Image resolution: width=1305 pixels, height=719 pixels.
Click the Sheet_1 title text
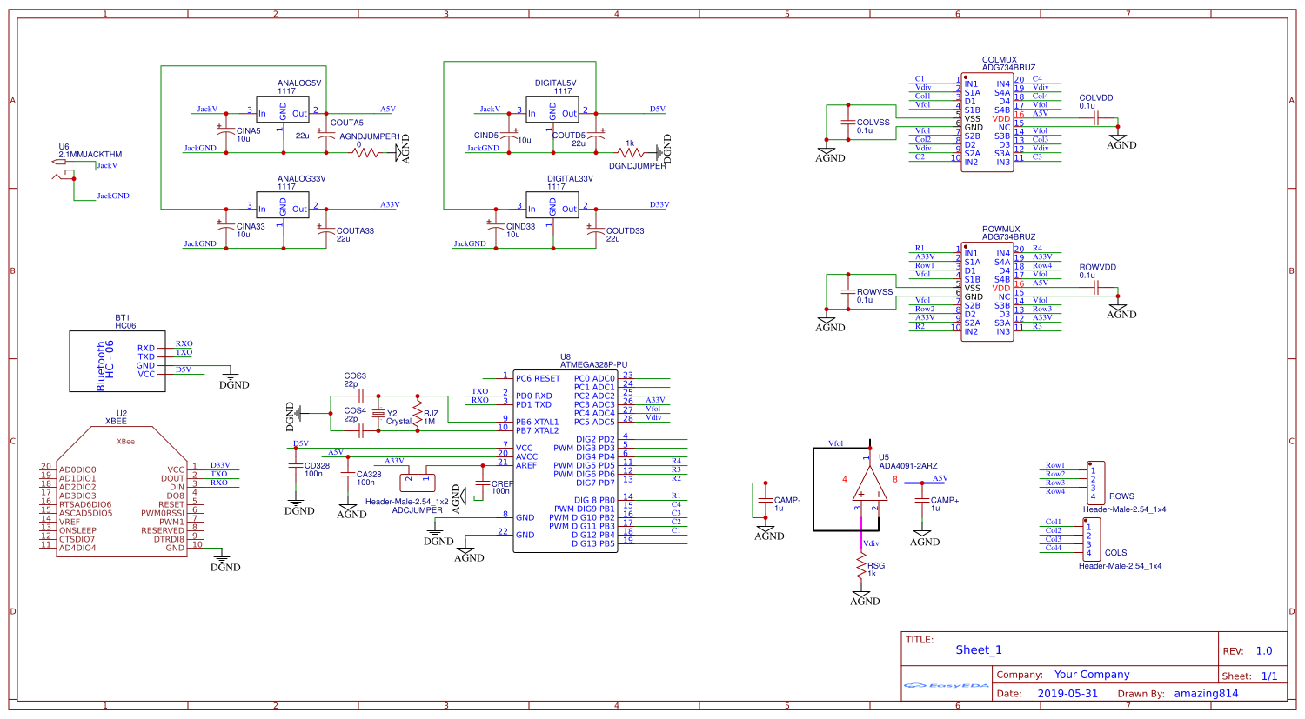tap(979, 650)
